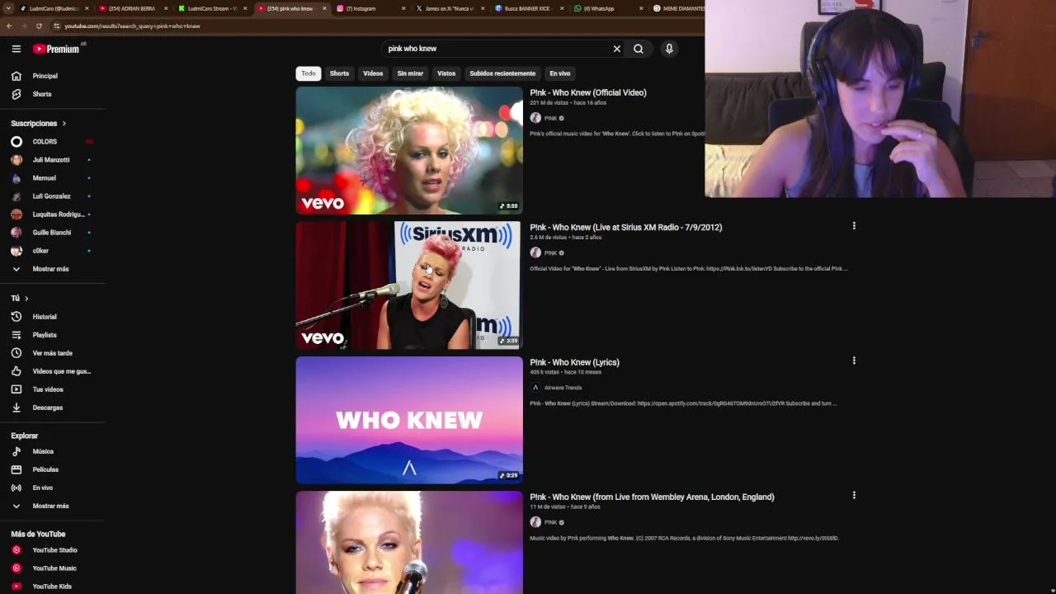The width and height of the screenshot is (1056, 594).
Task: Open P!nk - Who Knew (Official Video) title
Action: point(588,92)
